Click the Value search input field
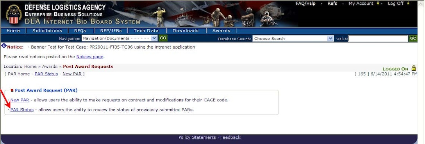Screen dimensions: 425x144 pos(378,39)
